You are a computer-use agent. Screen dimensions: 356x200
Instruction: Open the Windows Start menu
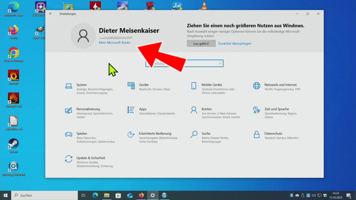[x=6, y=195]
